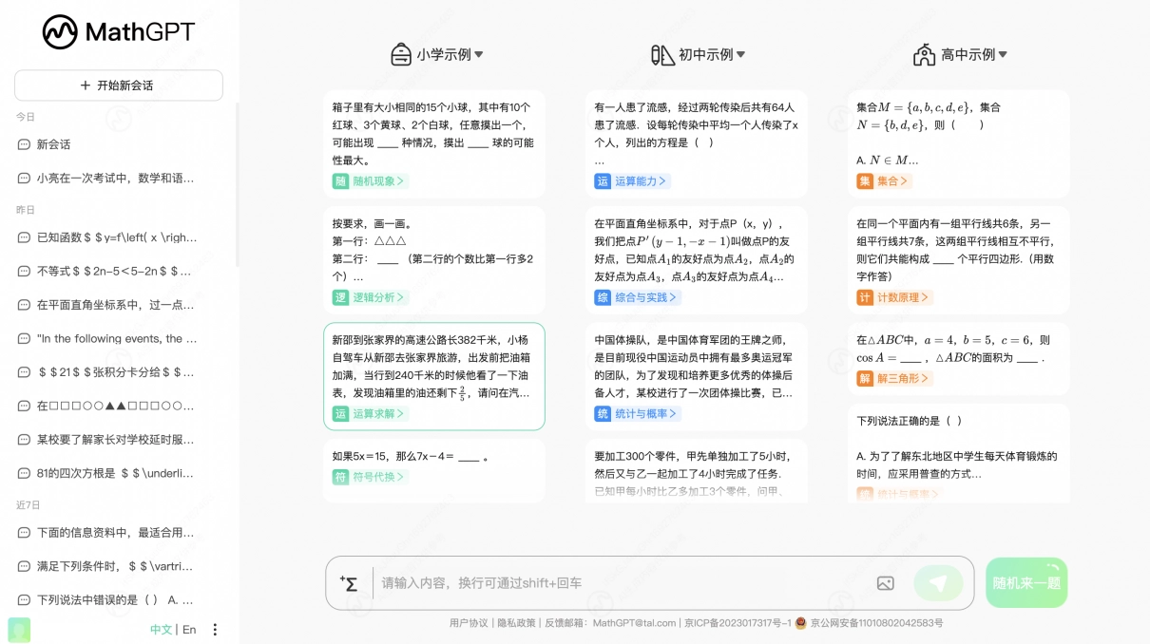Expand the 高中示例 dropdown
1150x644 pixels.
point(1003,55)
